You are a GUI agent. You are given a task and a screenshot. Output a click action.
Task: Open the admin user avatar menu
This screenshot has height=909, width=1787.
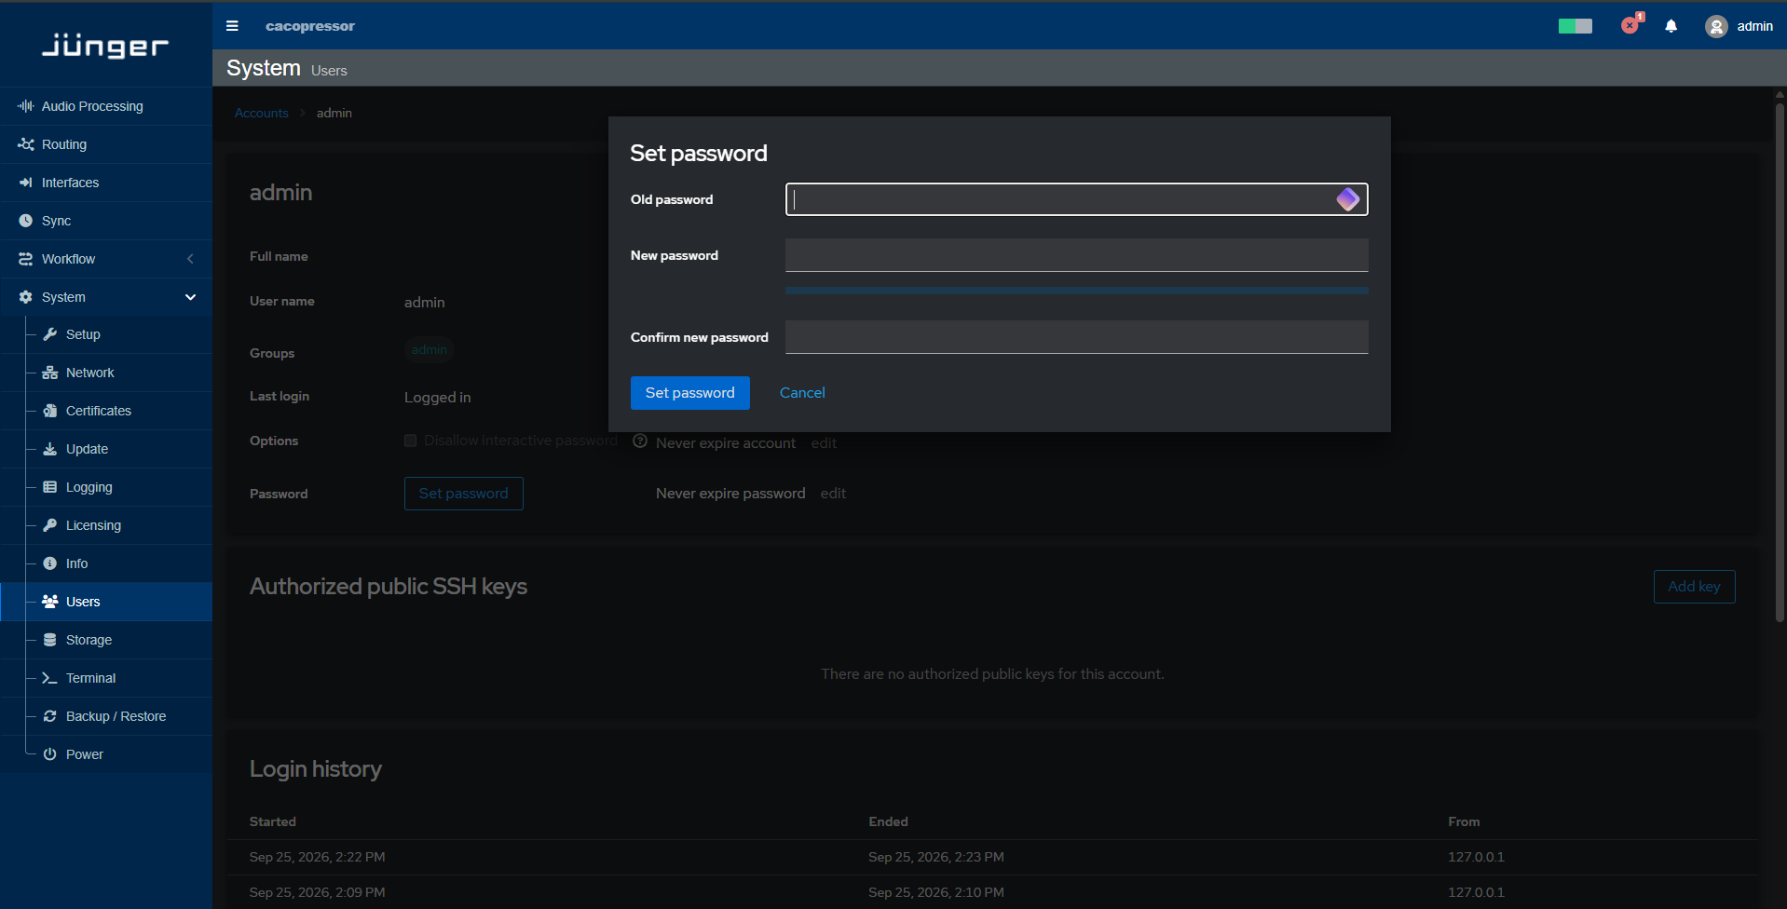tap(1739, 26)
